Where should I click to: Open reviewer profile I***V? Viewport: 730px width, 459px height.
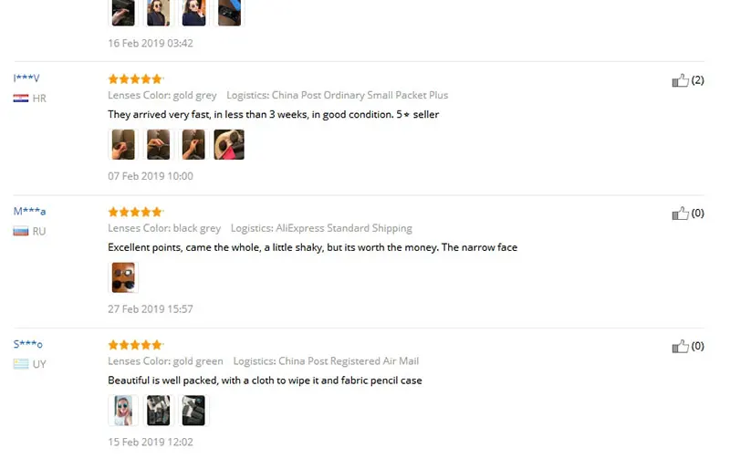click(x=26, y=78)
